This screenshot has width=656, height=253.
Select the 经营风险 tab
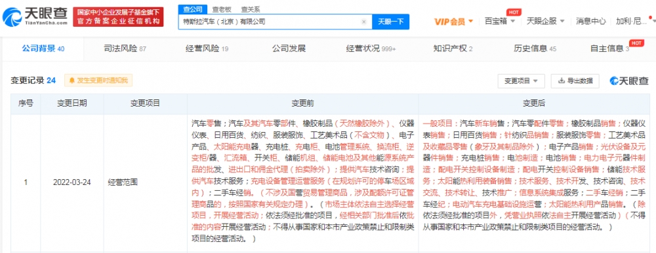[x=207, y=49]
